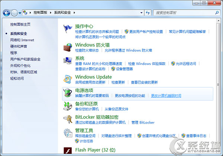
Task: Open 检查防火墙状态 link
Action: pyautogui.click(x=87, y=50)
